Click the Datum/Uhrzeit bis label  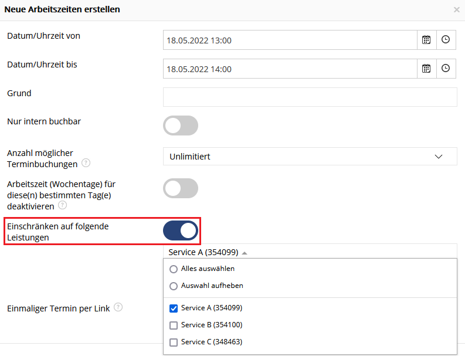(42, 65)
